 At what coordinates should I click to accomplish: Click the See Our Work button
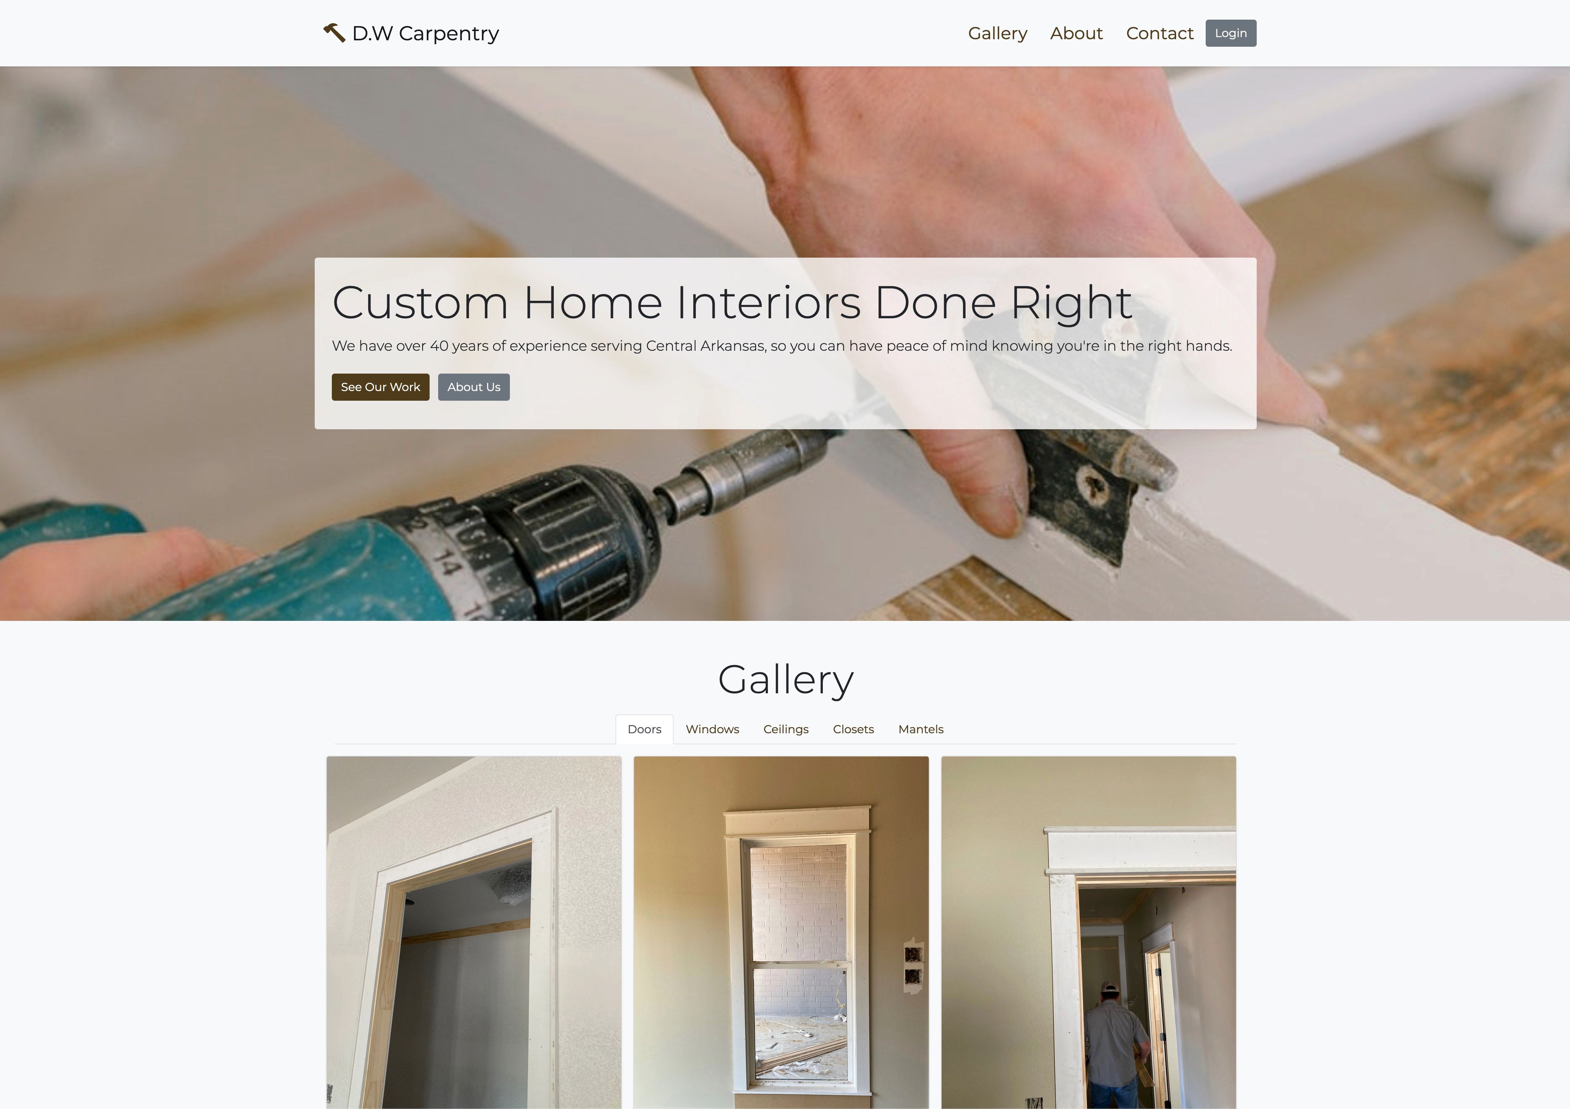tap(379, 386)
